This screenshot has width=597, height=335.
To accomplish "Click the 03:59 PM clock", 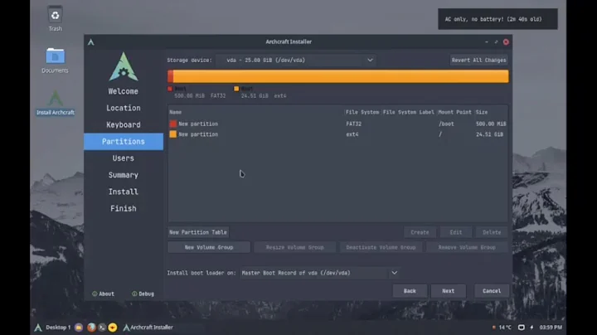I will click(551, 328).
